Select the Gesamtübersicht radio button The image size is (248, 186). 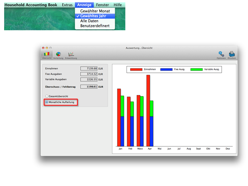[47, 96]
